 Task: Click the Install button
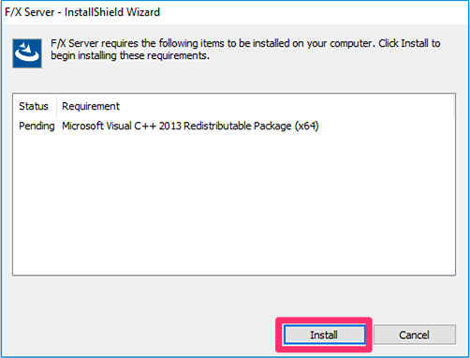pos(324,335)
